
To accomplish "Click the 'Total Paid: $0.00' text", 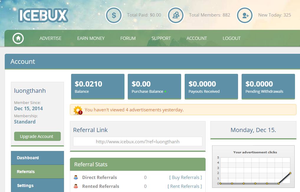I will tap(144, 15).
